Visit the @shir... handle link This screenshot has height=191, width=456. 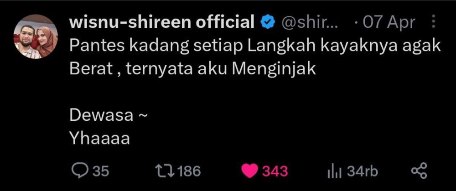pos(309,23)
